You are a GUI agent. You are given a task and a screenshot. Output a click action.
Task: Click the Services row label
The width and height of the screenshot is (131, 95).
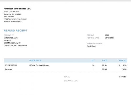tap(8, 69)
